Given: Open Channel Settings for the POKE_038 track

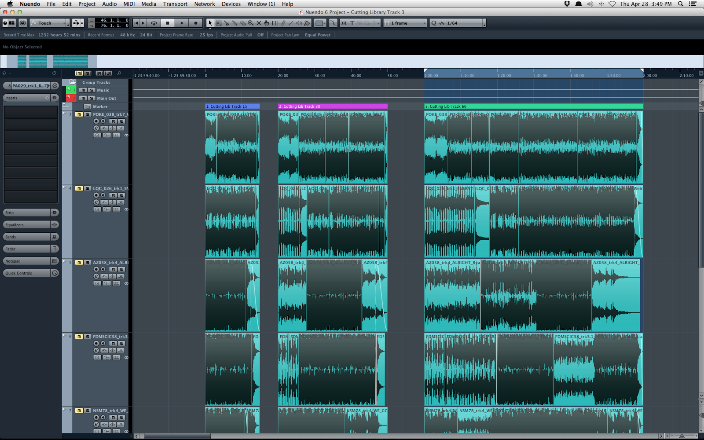Looking at the screenshot, I should point(96,128).
